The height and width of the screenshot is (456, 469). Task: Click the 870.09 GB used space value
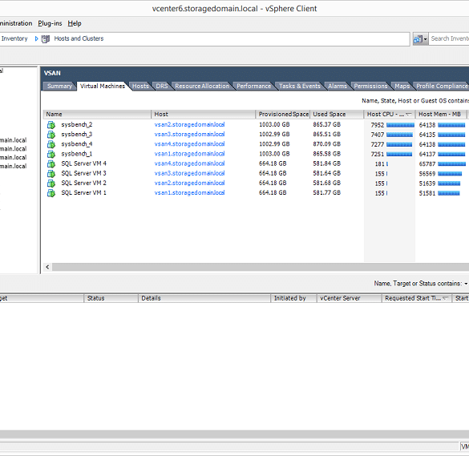point(327,144)
